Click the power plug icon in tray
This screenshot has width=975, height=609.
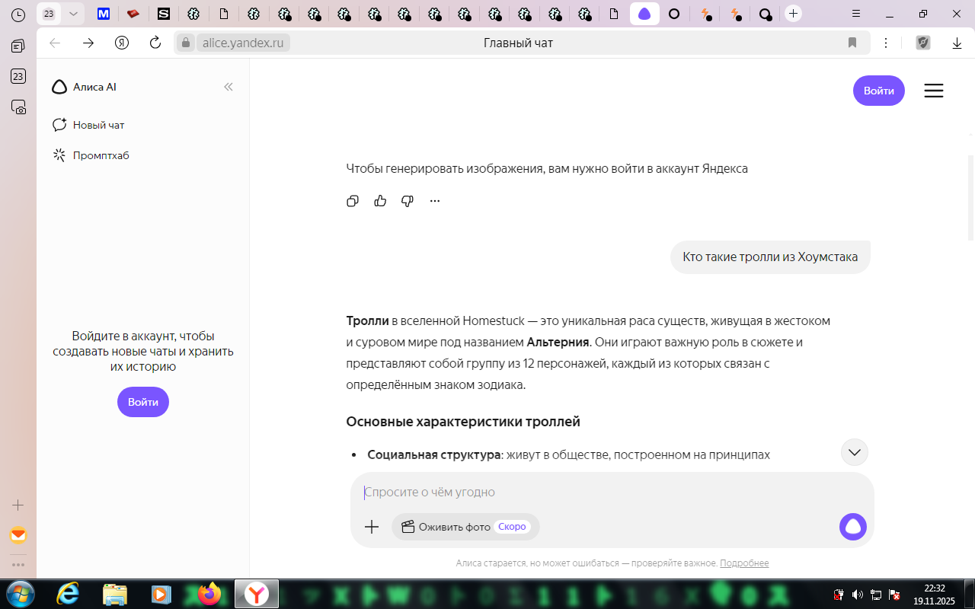(839, 595)
